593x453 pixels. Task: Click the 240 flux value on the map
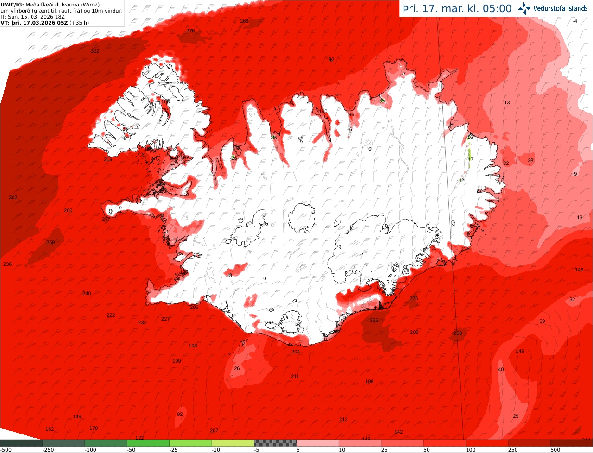pyautogui.click(x=87, y=293)
